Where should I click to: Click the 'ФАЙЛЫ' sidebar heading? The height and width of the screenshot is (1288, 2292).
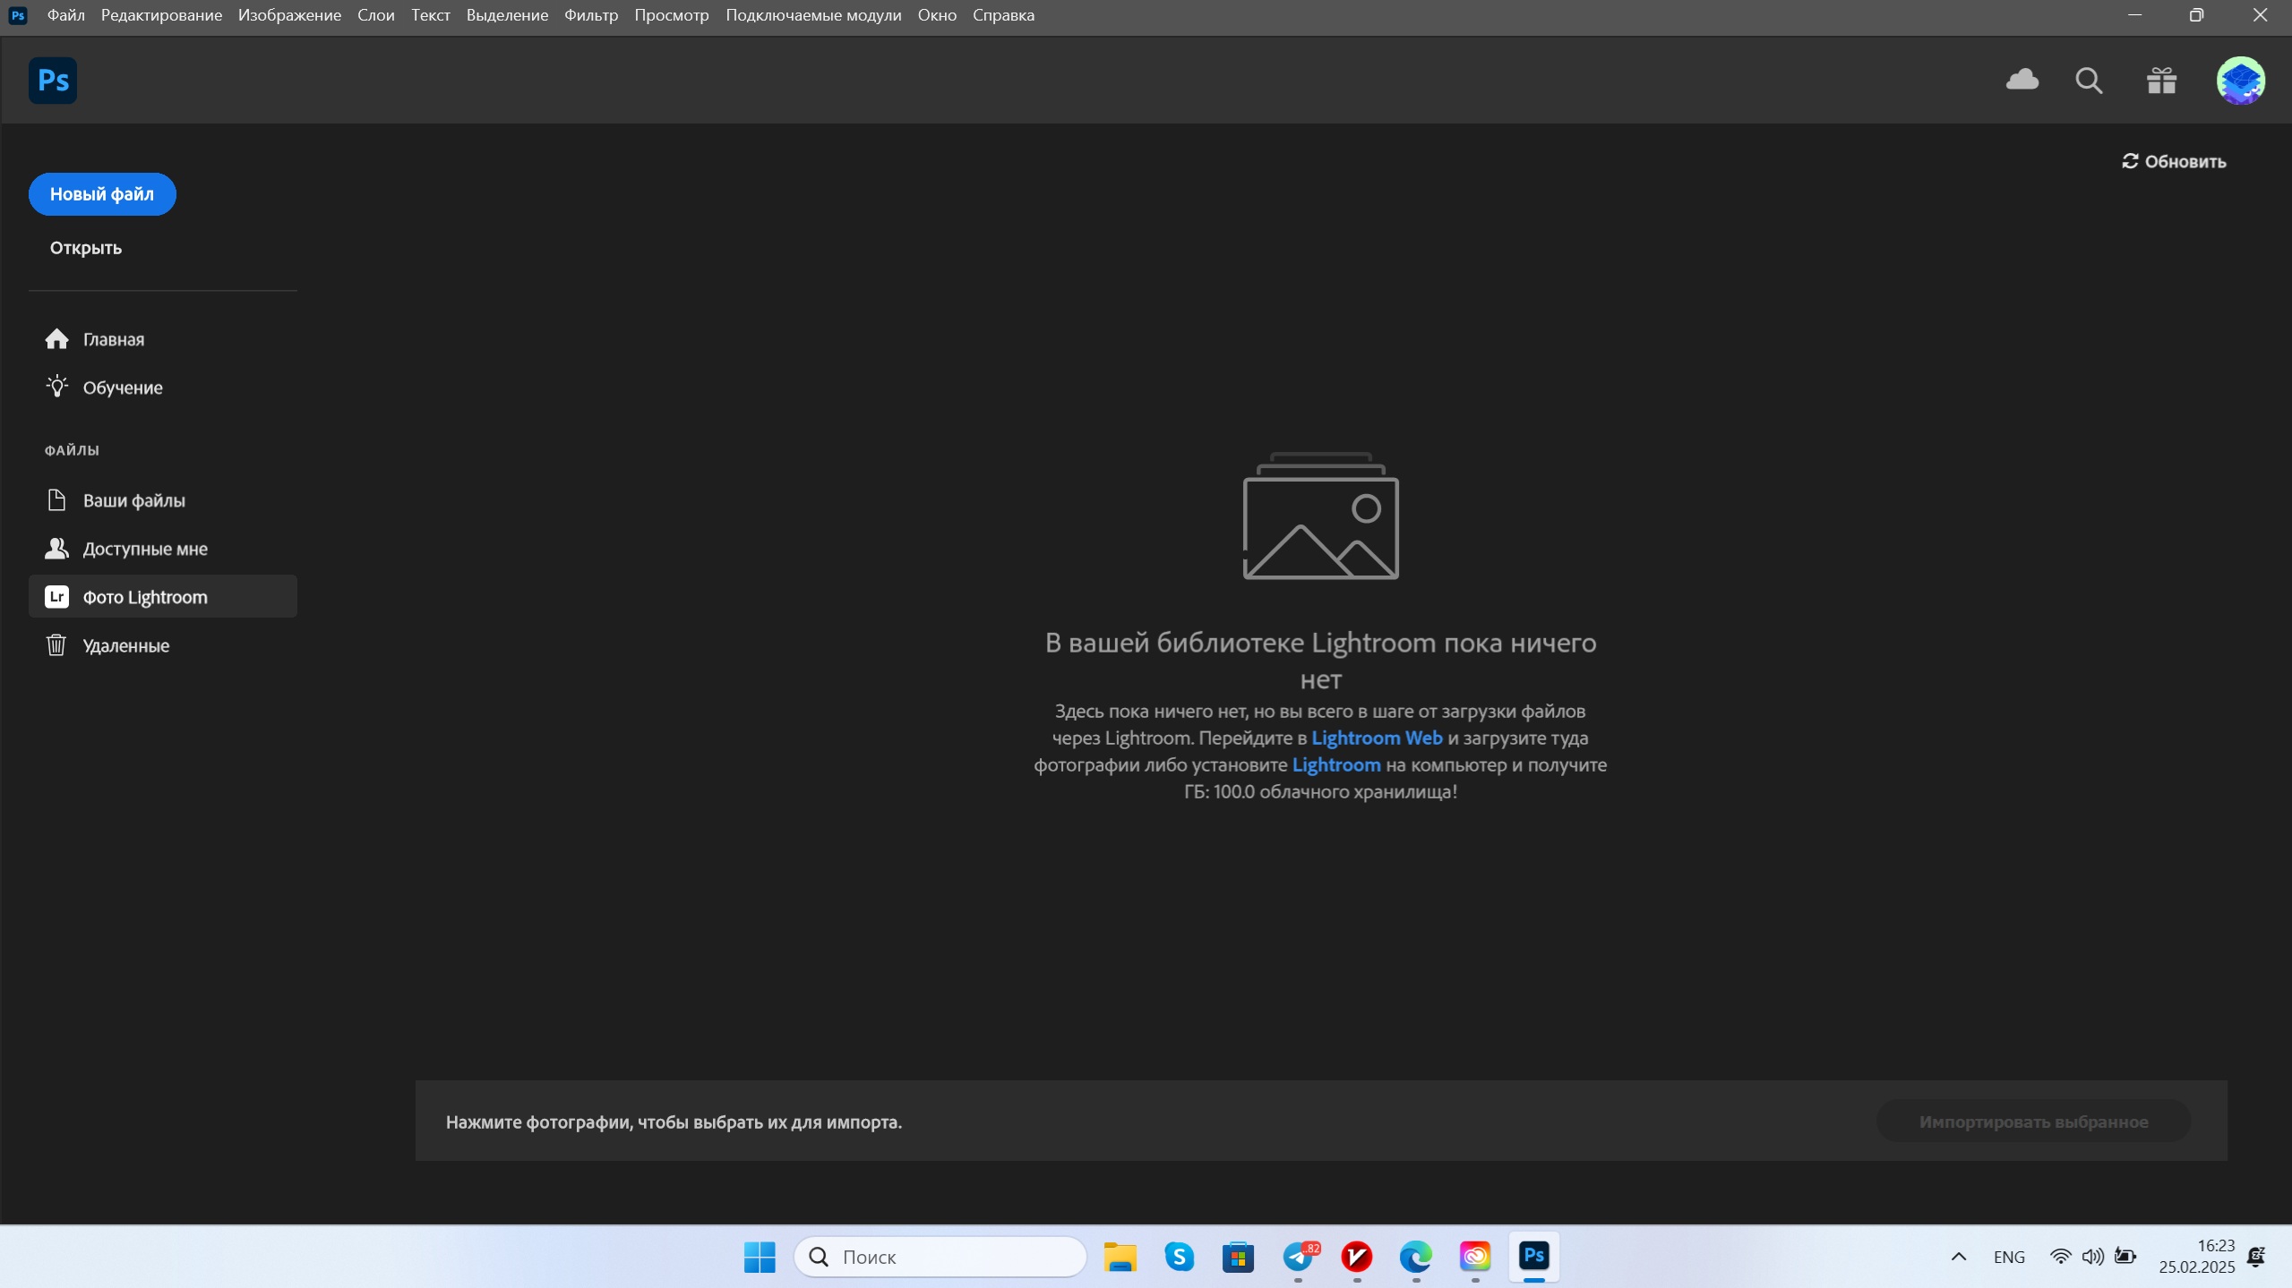pos(73,450)
